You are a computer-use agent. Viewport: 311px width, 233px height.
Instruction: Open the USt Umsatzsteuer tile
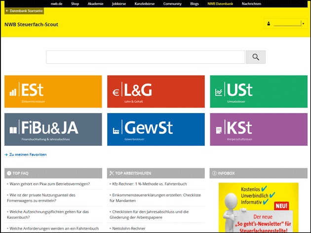pyautogui.click(x=258, y=91)
